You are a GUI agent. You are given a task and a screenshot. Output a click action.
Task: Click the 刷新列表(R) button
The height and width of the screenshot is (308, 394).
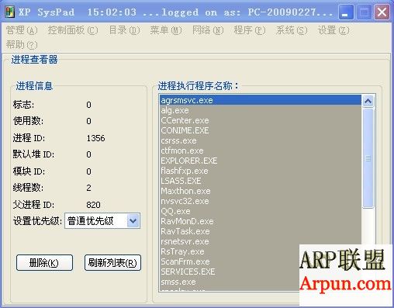[x=112, y=263]
